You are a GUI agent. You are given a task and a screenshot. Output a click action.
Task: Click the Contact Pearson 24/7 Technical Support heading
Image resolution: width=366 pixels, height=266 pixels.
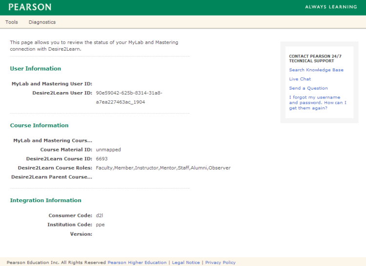point(315,58)
